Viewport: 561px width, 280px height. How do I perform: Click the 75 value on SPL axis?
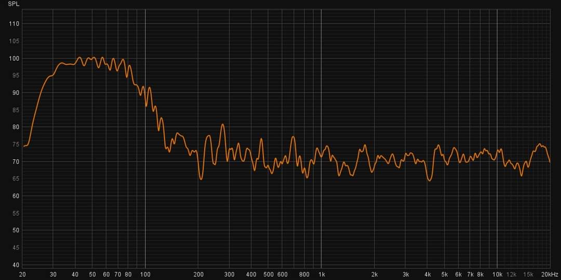click(15, 144)
